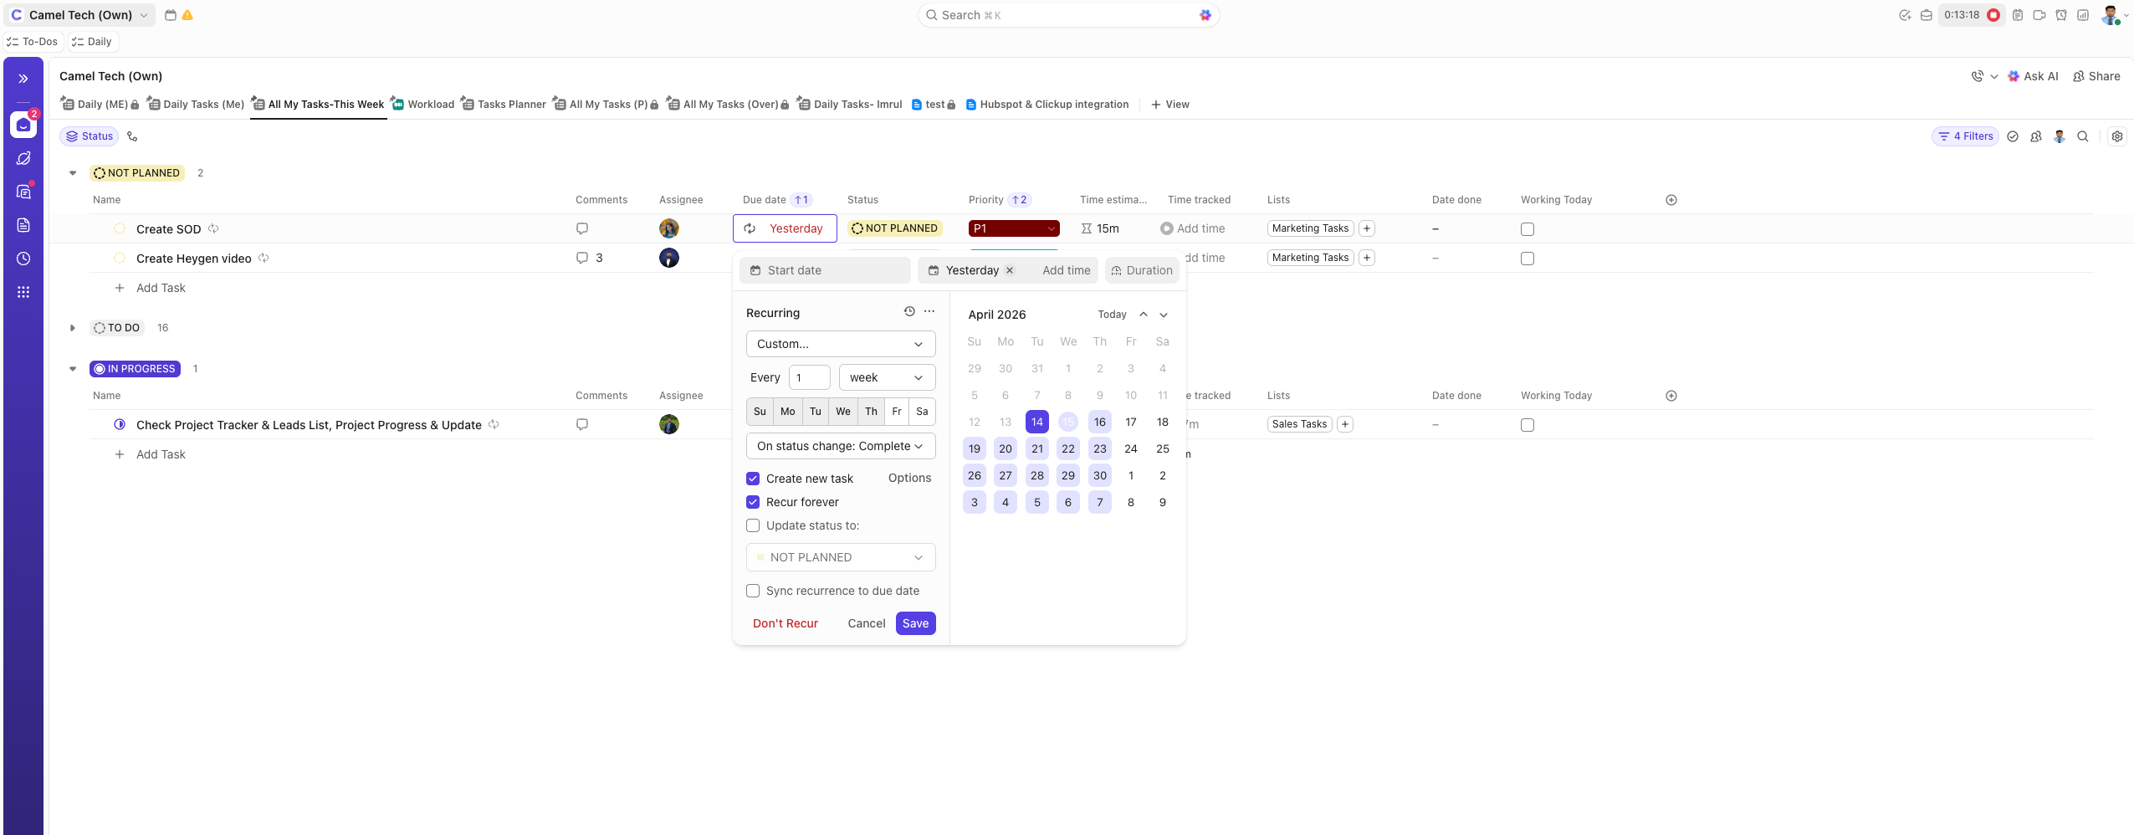Open comments for Create Heygen video
The height and width of the screenshot is (835, 2134).
coord(582,258)
